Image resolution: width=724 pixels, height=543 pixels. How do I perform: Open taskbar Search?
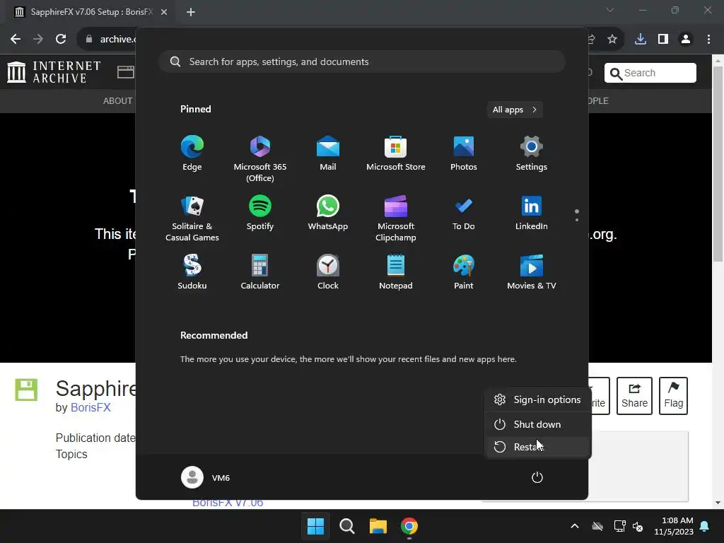coord(346,526)
